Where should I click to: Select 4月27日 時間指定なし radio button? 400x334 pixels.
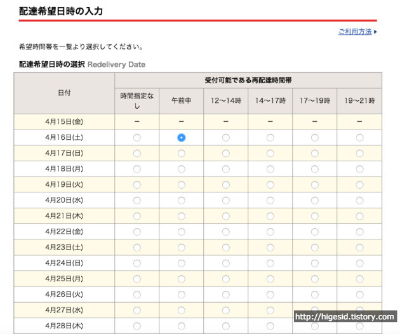tap(137, 311)
